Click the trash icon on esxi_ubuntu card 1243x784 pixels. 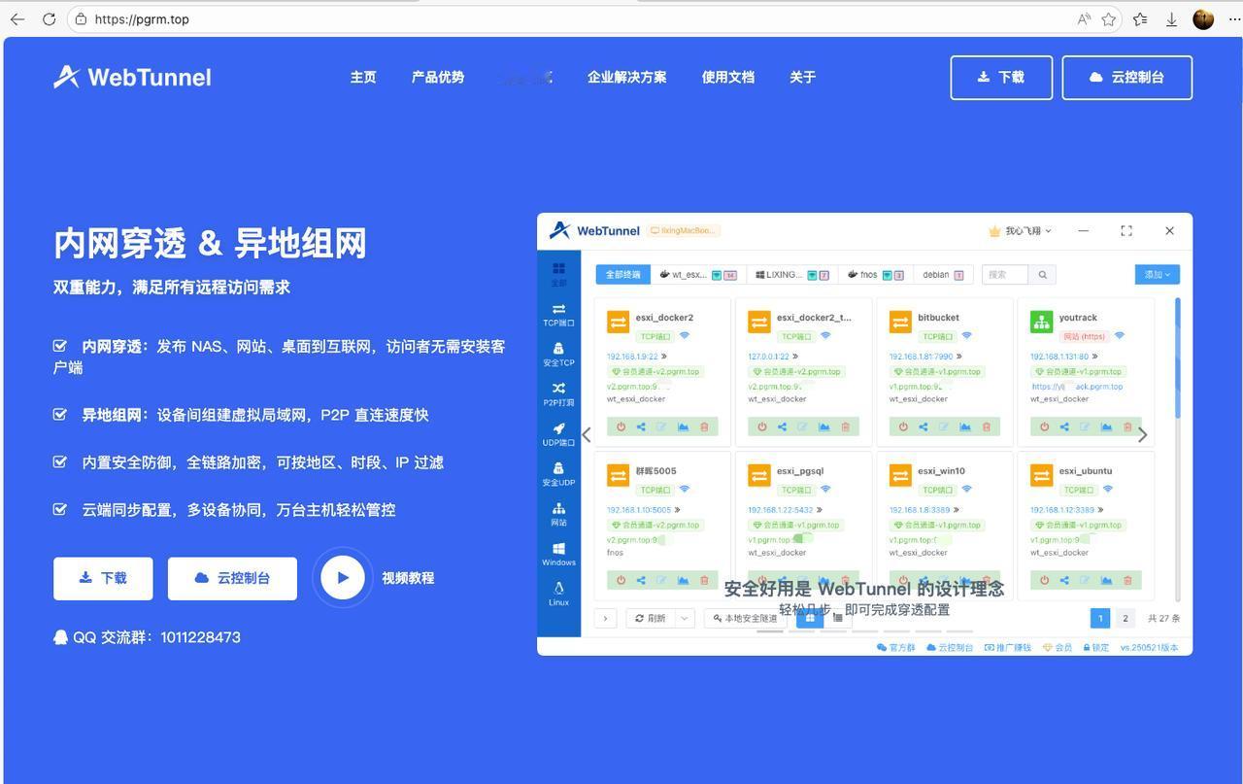click(x=1127, y=580)
